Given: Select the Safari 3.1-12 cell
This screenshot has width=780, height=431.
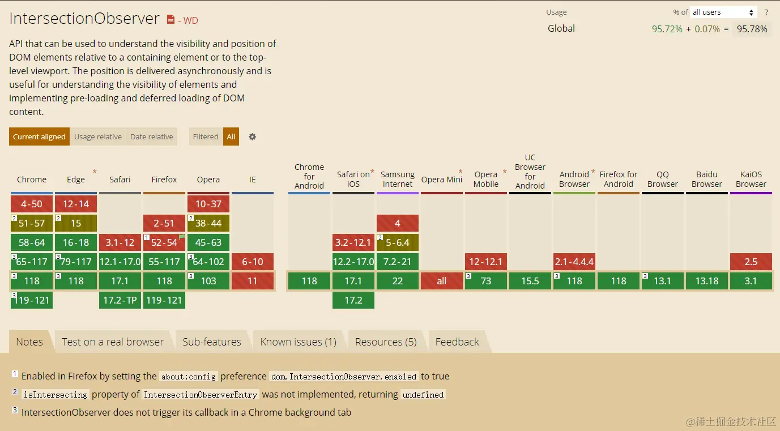Looking at the screenshot, I should tap(120, 242).
